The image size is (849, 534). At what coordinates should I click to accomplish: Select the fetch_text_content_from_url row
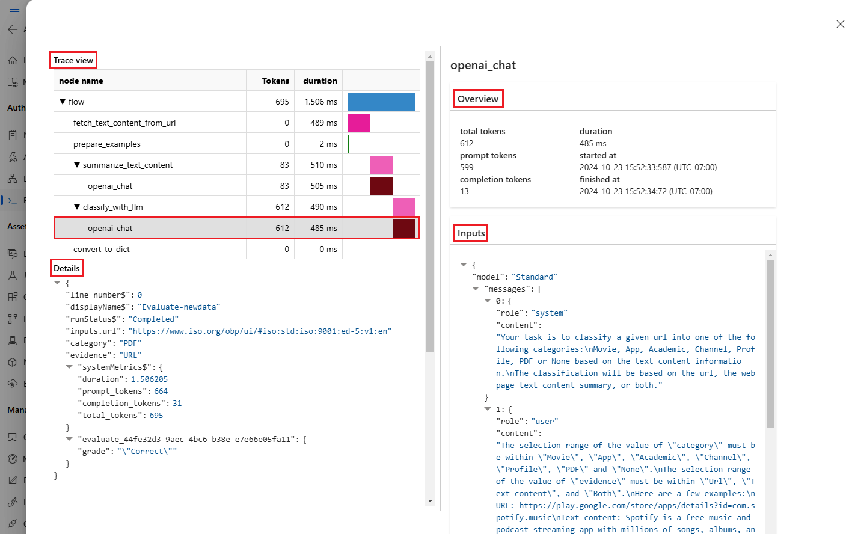(124, 123)
